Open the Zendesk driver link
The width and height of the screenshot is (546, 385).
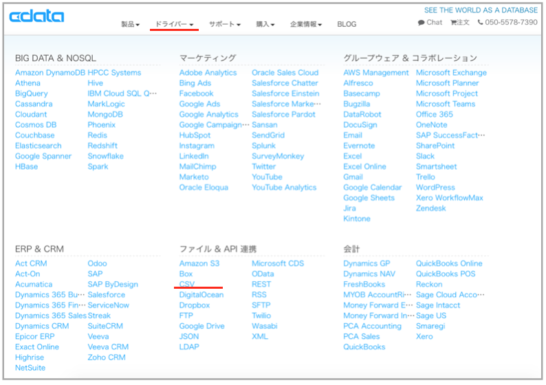430,208
